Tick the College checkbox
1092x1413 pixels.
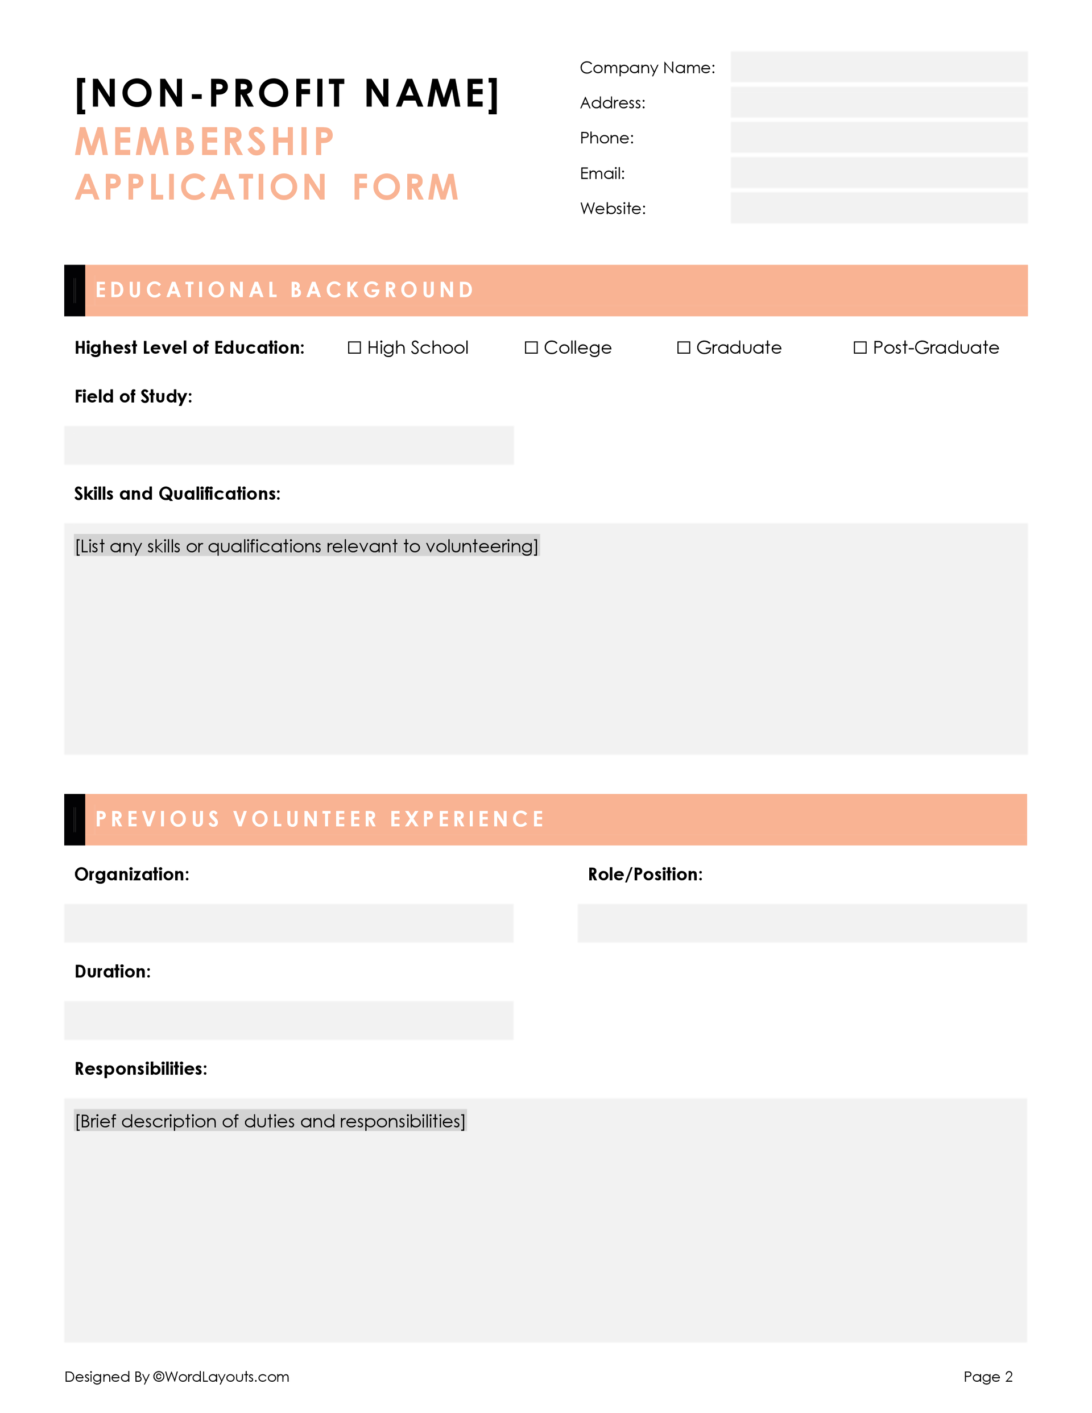pyautogui.click(x=531, y=348)
